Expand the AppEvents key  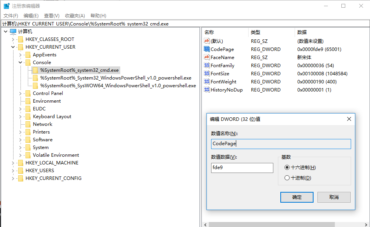coord(20,55)
